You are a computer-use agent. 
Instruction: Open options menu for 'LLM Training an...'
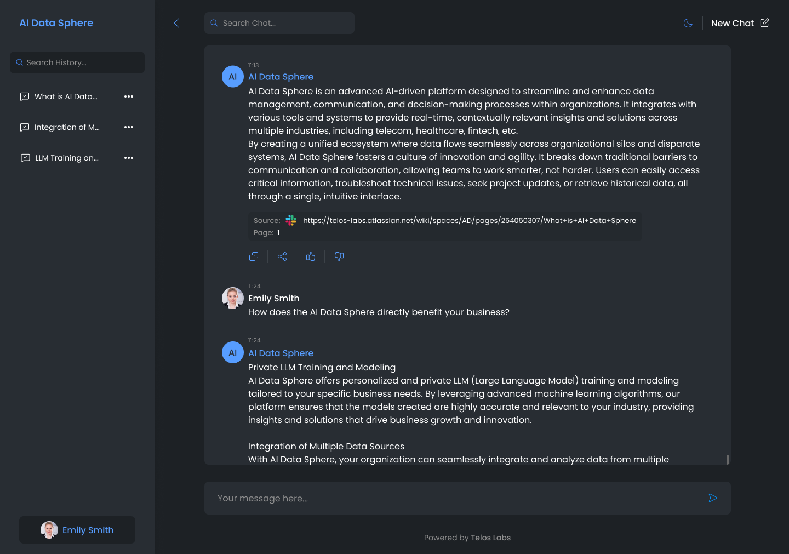(129, 158)
